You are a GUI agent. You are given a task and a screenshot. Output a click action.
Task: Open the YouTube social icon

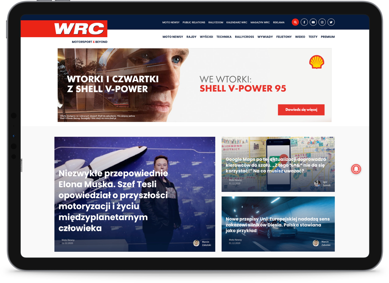[x=313, y=22]
